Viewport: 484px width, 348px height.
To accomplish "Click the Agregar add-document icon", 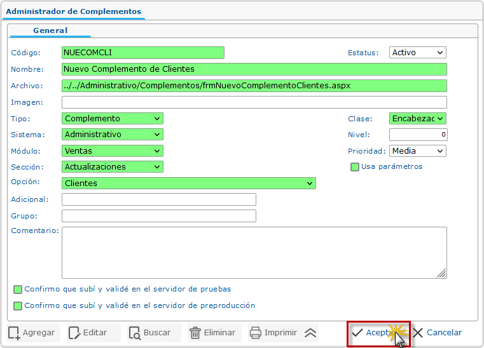I will [14, 333].
